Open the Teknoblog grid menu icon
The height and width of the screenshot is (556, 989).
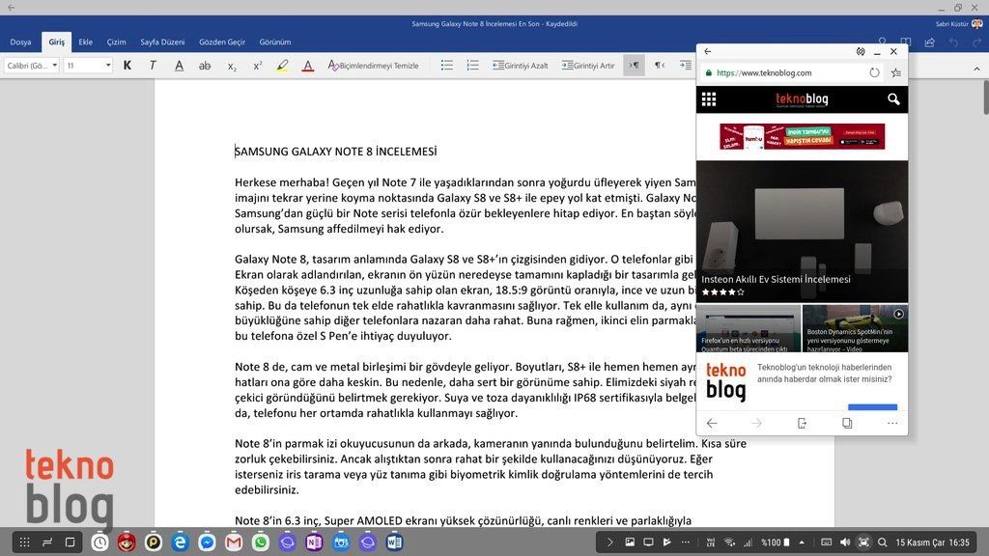[709, 99]
